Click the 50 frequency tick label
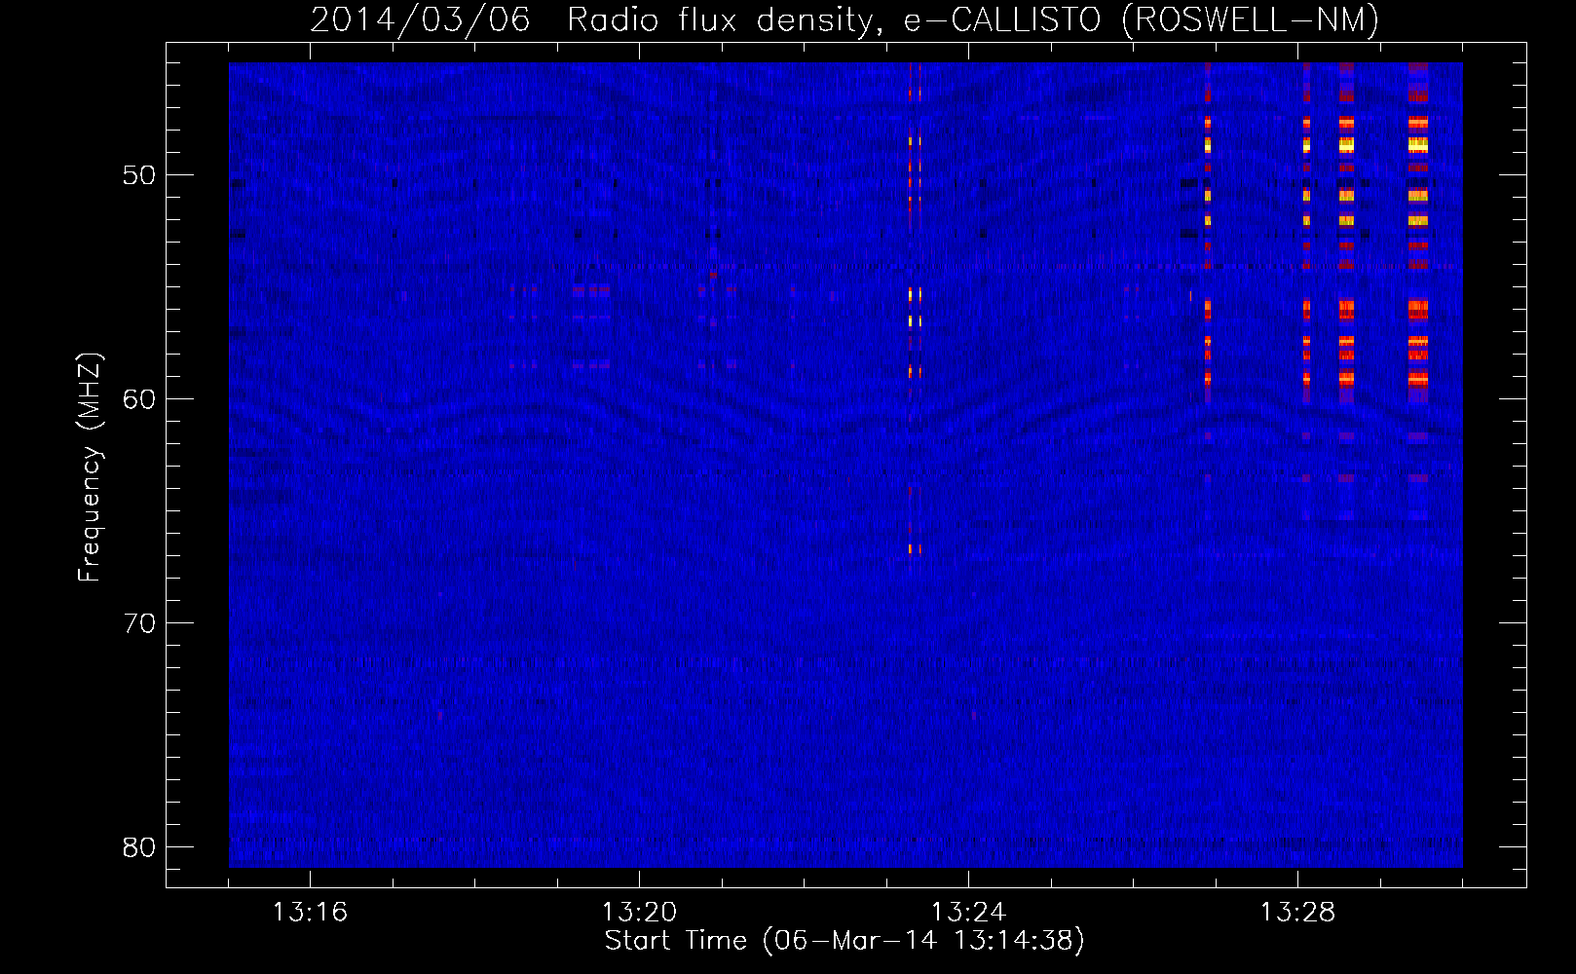 139,175
